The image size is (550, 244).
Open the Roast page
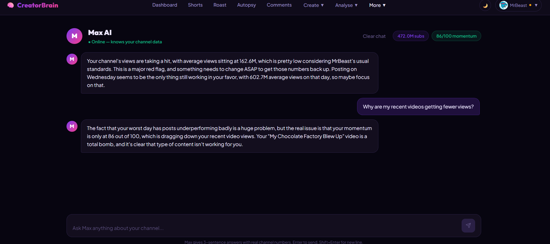[220, 5]
